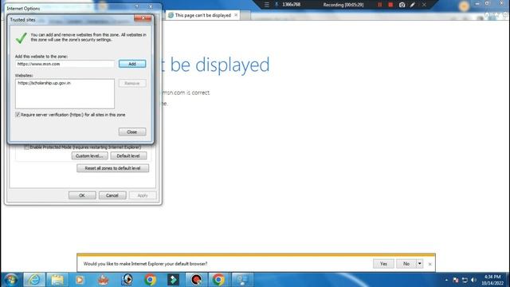Screen dimensions: 510x287
Task: Click the Apply button in Internet Options
Action: click(143, 195)
